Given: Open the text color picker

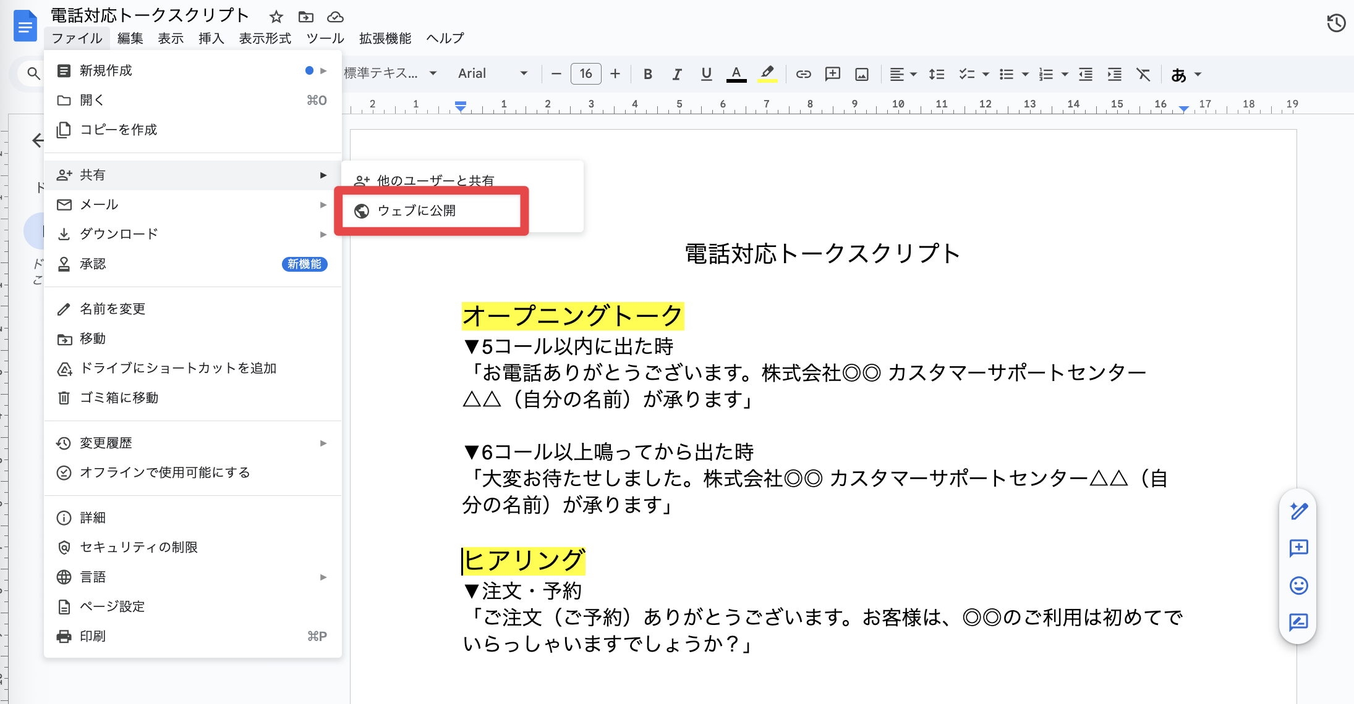Looking at the screenshot, I should tap(736, 74).
